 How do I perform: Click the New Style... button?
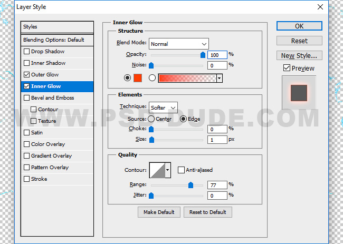coord(299,55)
